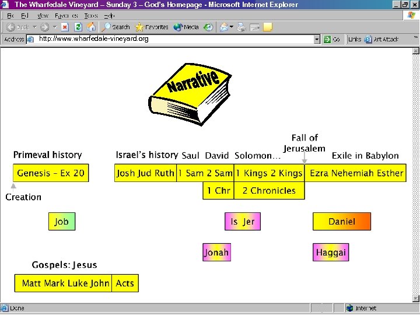The height and width of the screenshot is (315, 420).
Task: Click the Gospels: Jesus heading
Action: [x=64, y=265]
